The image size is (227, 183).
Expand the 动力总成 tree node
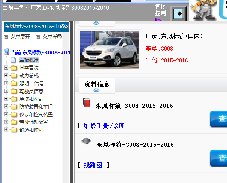tap(6, 75)
